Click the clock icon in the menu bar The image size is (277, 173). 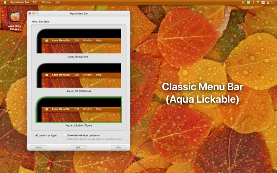click(273, 2)
